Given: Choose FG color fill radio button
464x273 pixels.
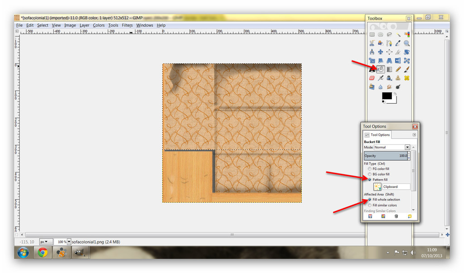Looking at the screenshot, I should 370,169.
